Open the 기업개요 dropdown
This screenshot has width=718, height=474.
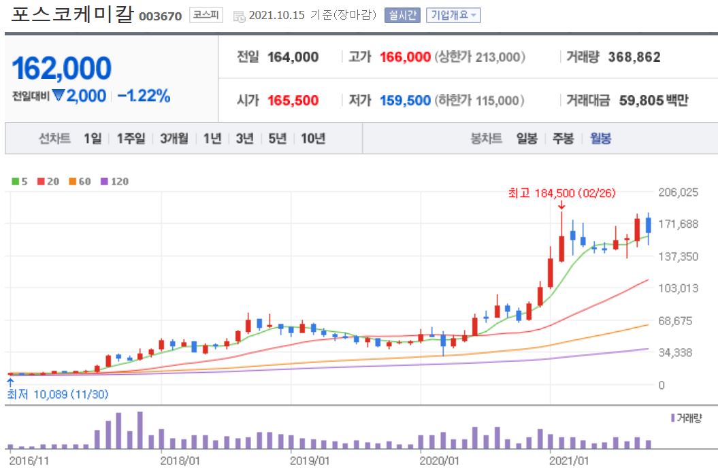tap(453, 15)
